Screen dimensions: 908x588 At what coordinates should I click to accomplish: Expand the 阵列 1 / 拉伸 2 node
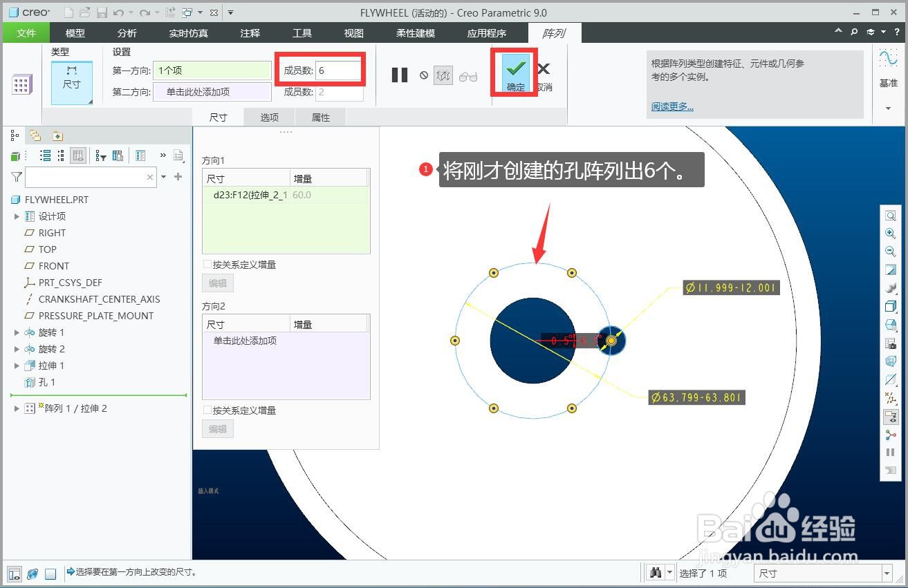pos(17,408)
